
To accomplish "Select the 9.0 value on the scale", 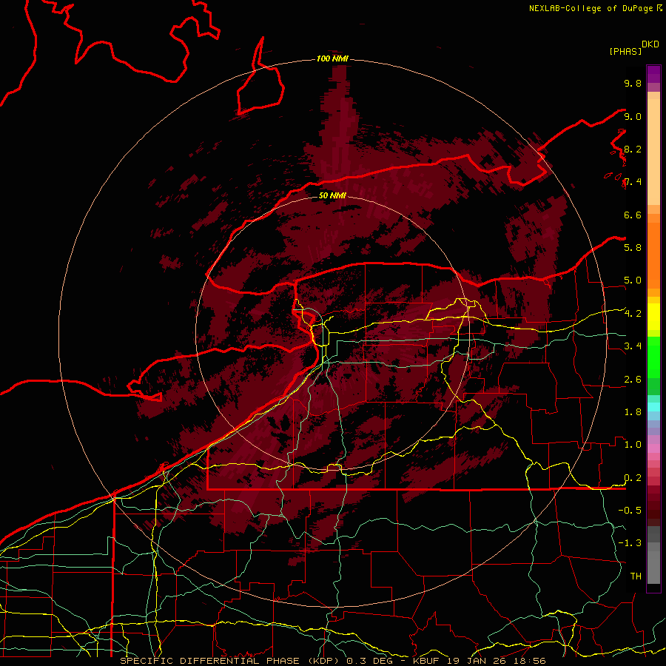I will [x=633, y=116].
